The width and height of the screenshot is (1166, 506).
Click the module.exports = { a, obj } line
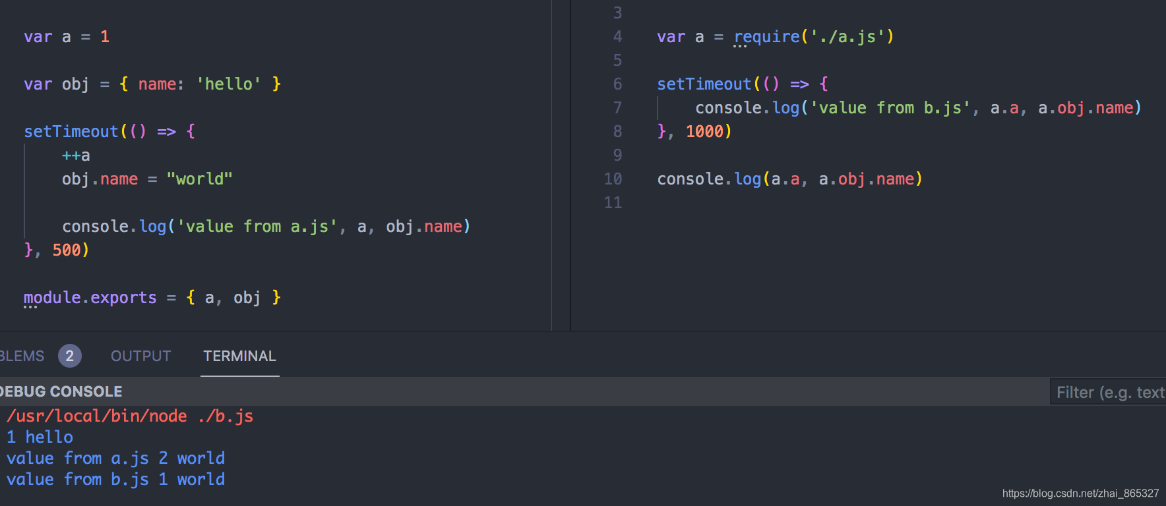coord(152,298)
